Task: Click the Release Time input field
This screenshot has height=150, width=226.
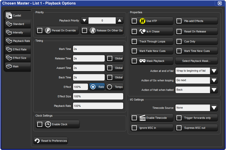Action: pyautogui.click(x=89, y=58)
